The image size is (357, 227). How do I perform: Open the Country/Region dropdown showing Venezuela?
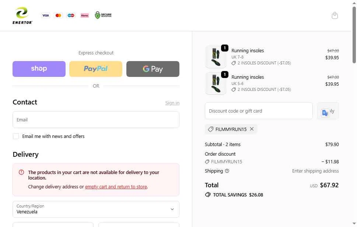click(x=96, y=209)
